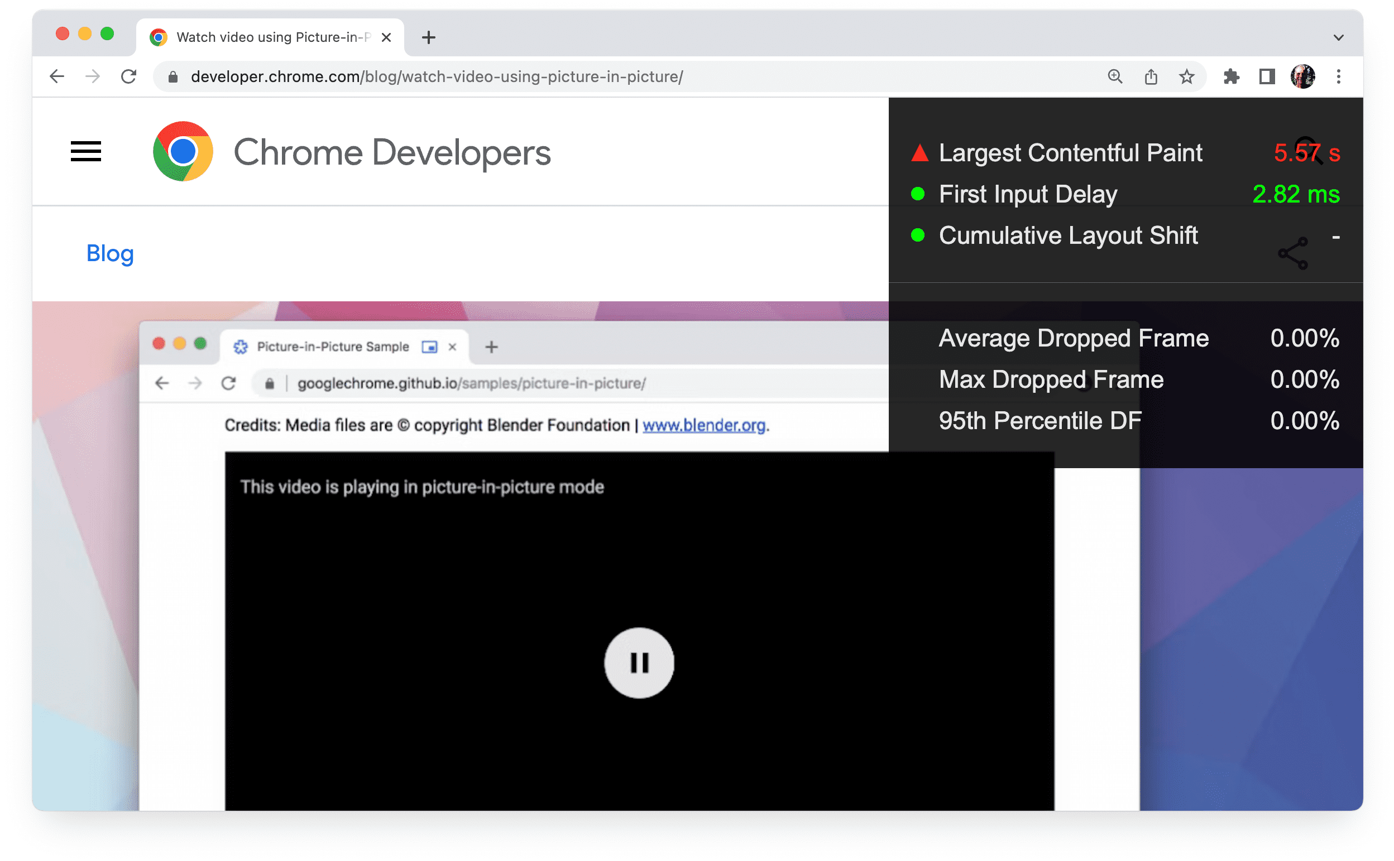1394x861 pixels.
Task: Click the pause button on the video
Action: tap(637, 661)
